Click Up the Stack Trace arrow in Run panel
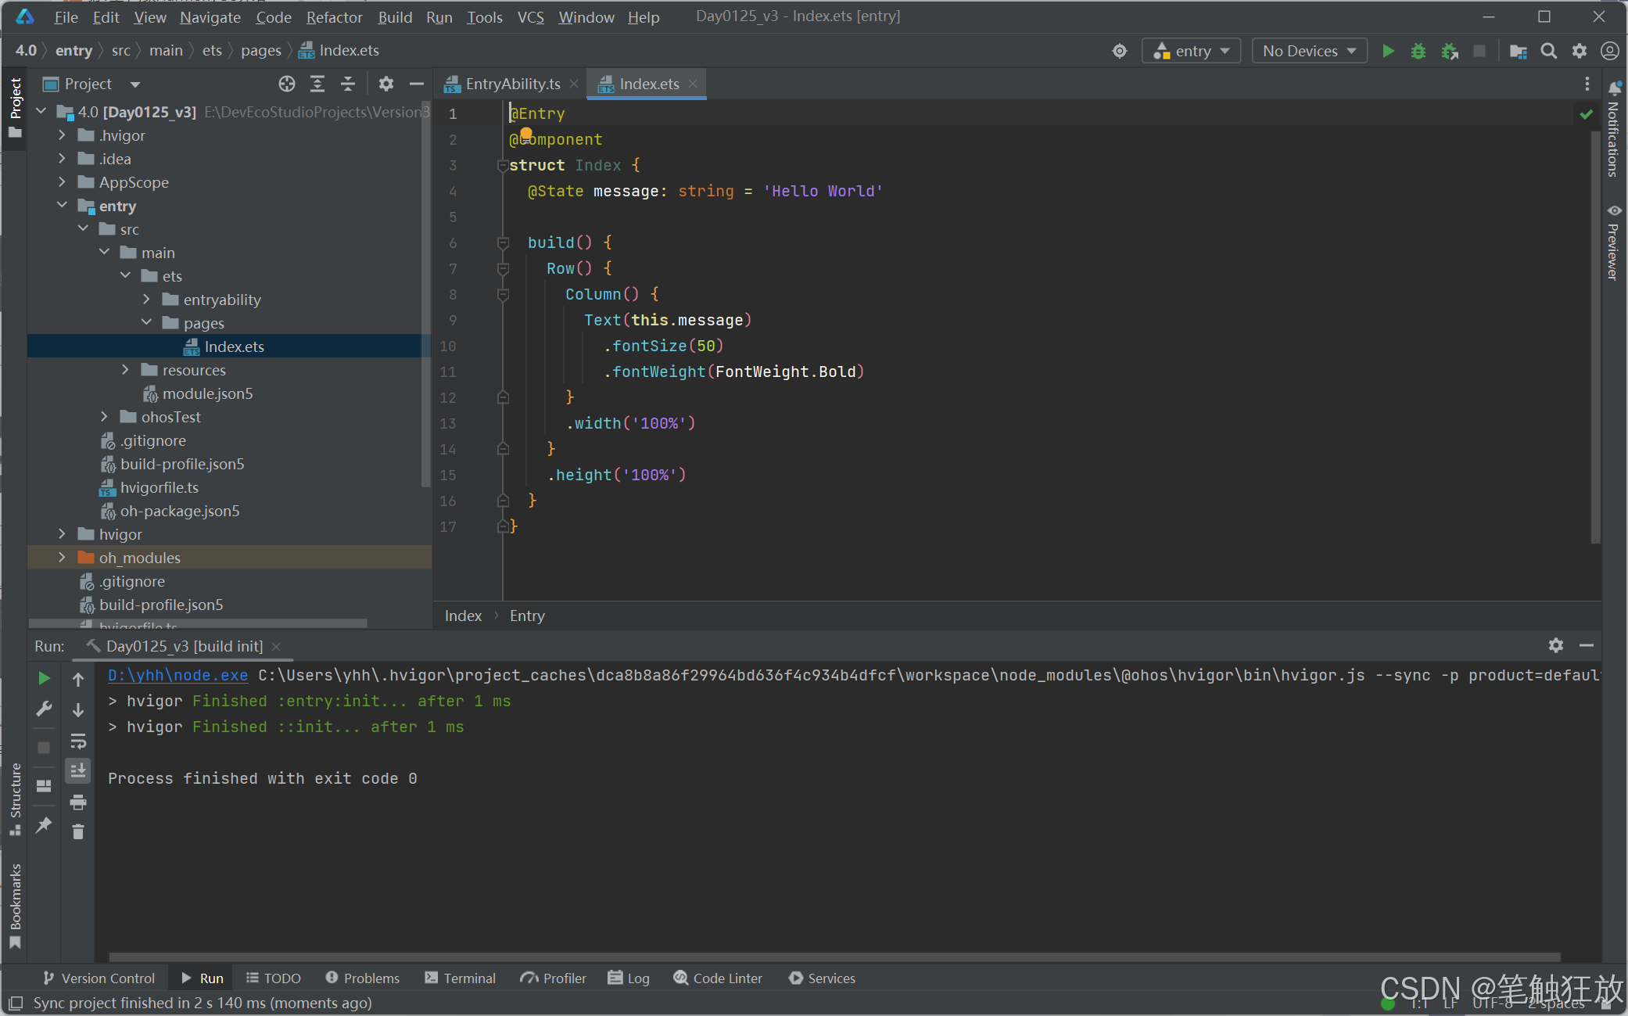The image size is (1628, 1016). coord(78,679)
